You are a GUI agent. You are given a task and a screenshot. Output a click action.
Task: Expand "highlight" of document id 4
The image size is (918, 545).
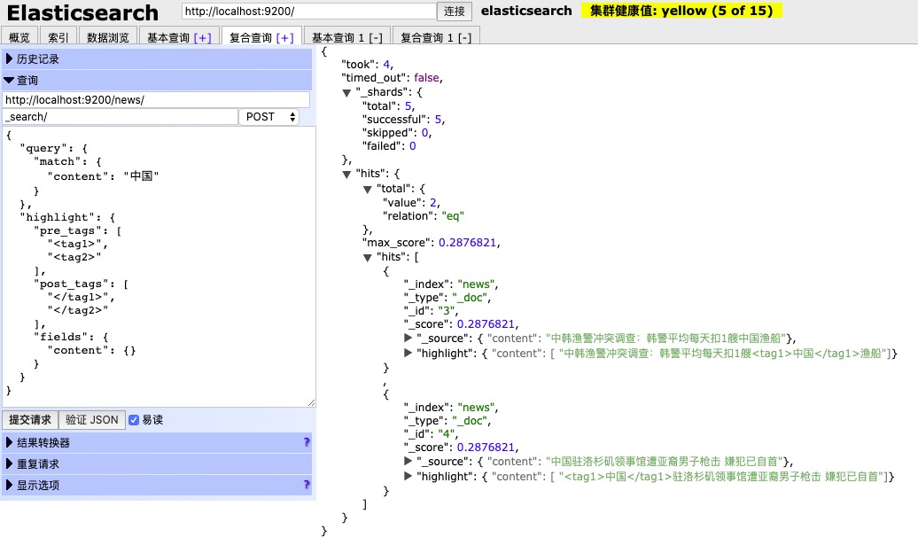(408, 476)
